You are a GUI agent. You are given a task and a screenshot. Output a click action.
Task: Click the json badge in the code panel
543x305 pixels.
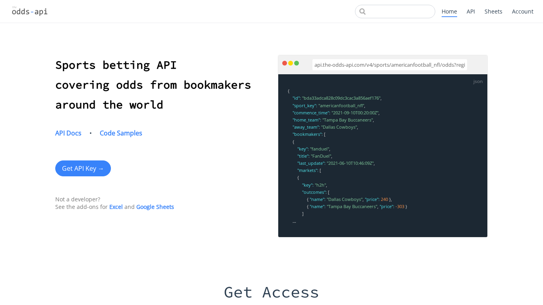point(478,81)
